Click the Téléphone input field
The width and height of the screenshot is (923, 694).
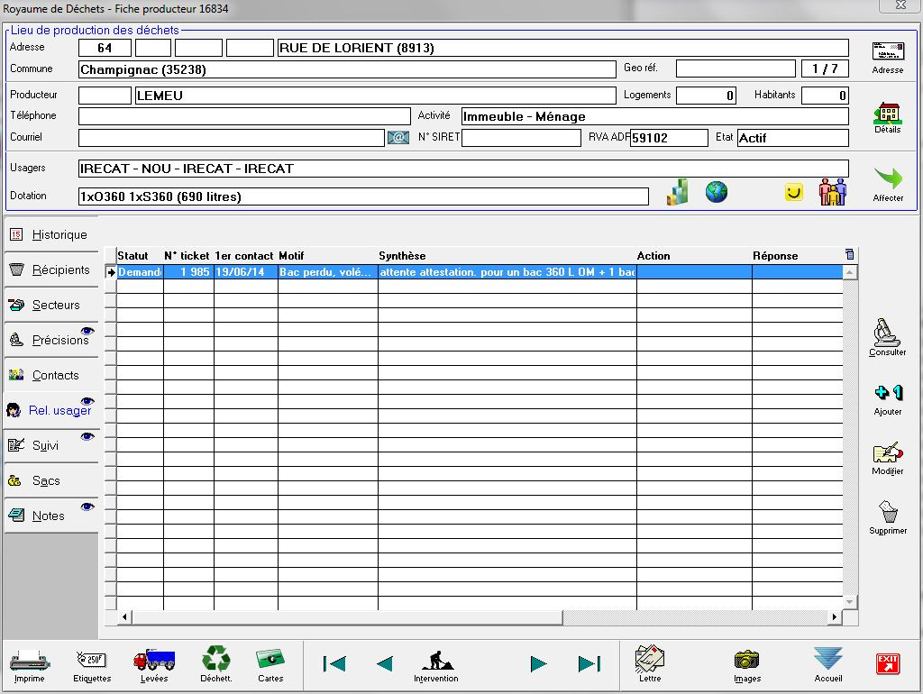pos(244,116)
